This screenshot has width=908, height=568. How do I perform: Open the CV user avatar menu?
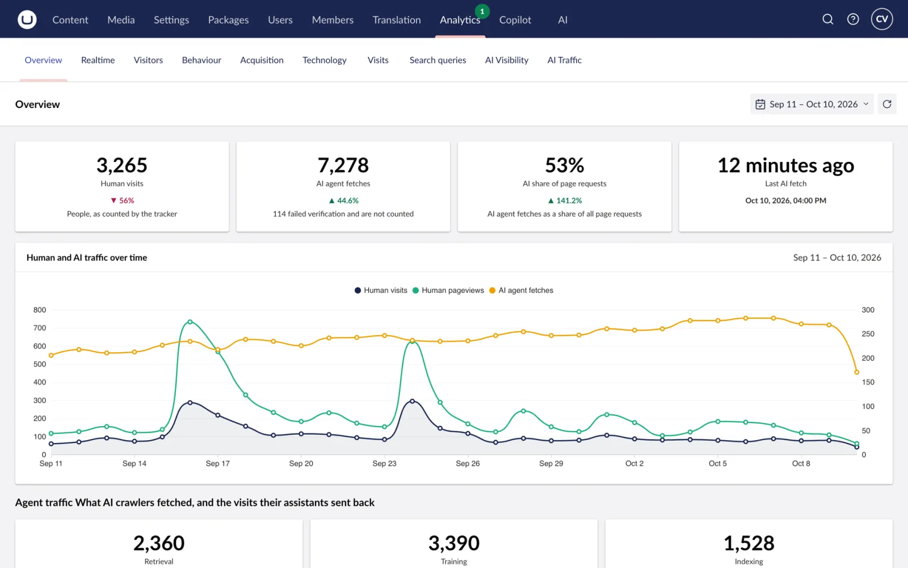882,19
